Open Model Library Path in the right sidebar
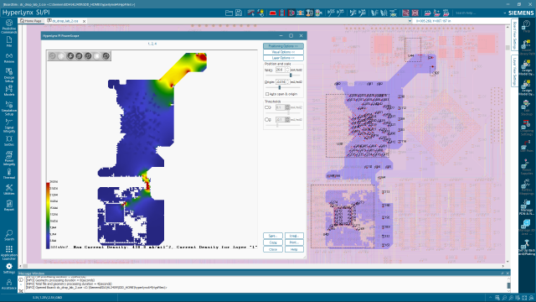The image size is (536, 302). point(527,47)
